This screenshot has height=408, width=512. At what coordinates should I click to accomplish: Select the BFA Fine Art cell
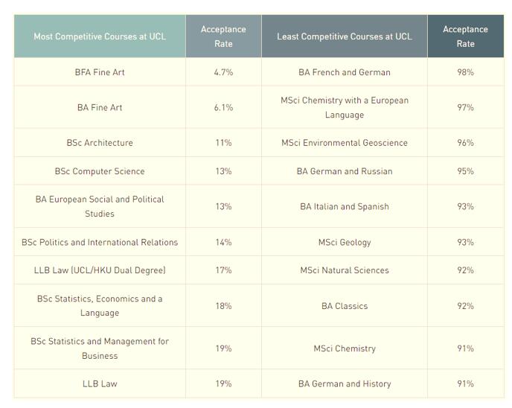tap(100, 72)
